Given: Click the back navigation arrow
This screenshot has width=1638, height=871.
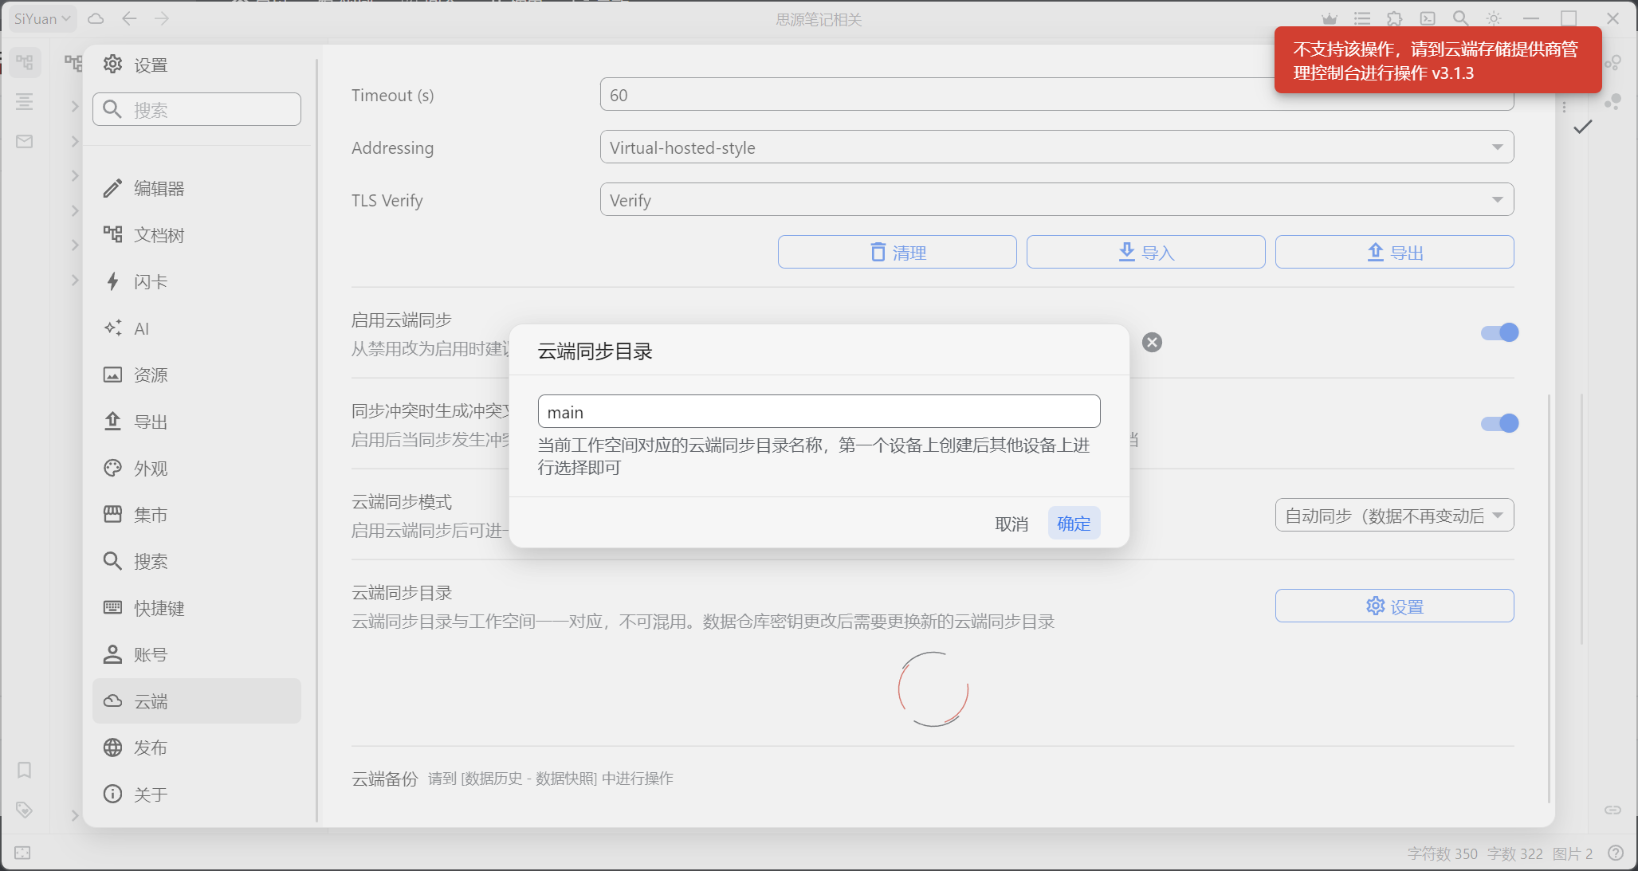Looking at the screenshot, I should click(129, 18).
